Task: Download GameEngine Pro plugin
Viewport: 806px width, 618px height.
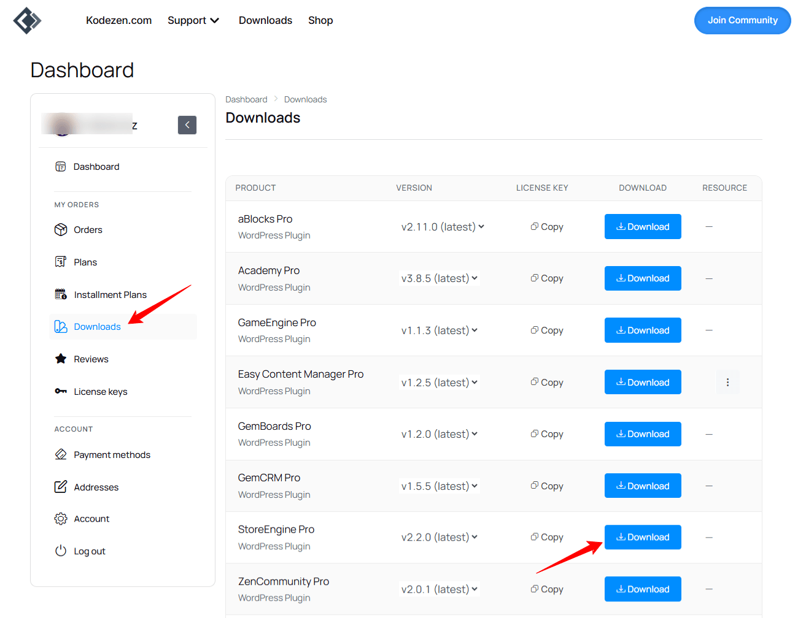Action: [643, 330]
